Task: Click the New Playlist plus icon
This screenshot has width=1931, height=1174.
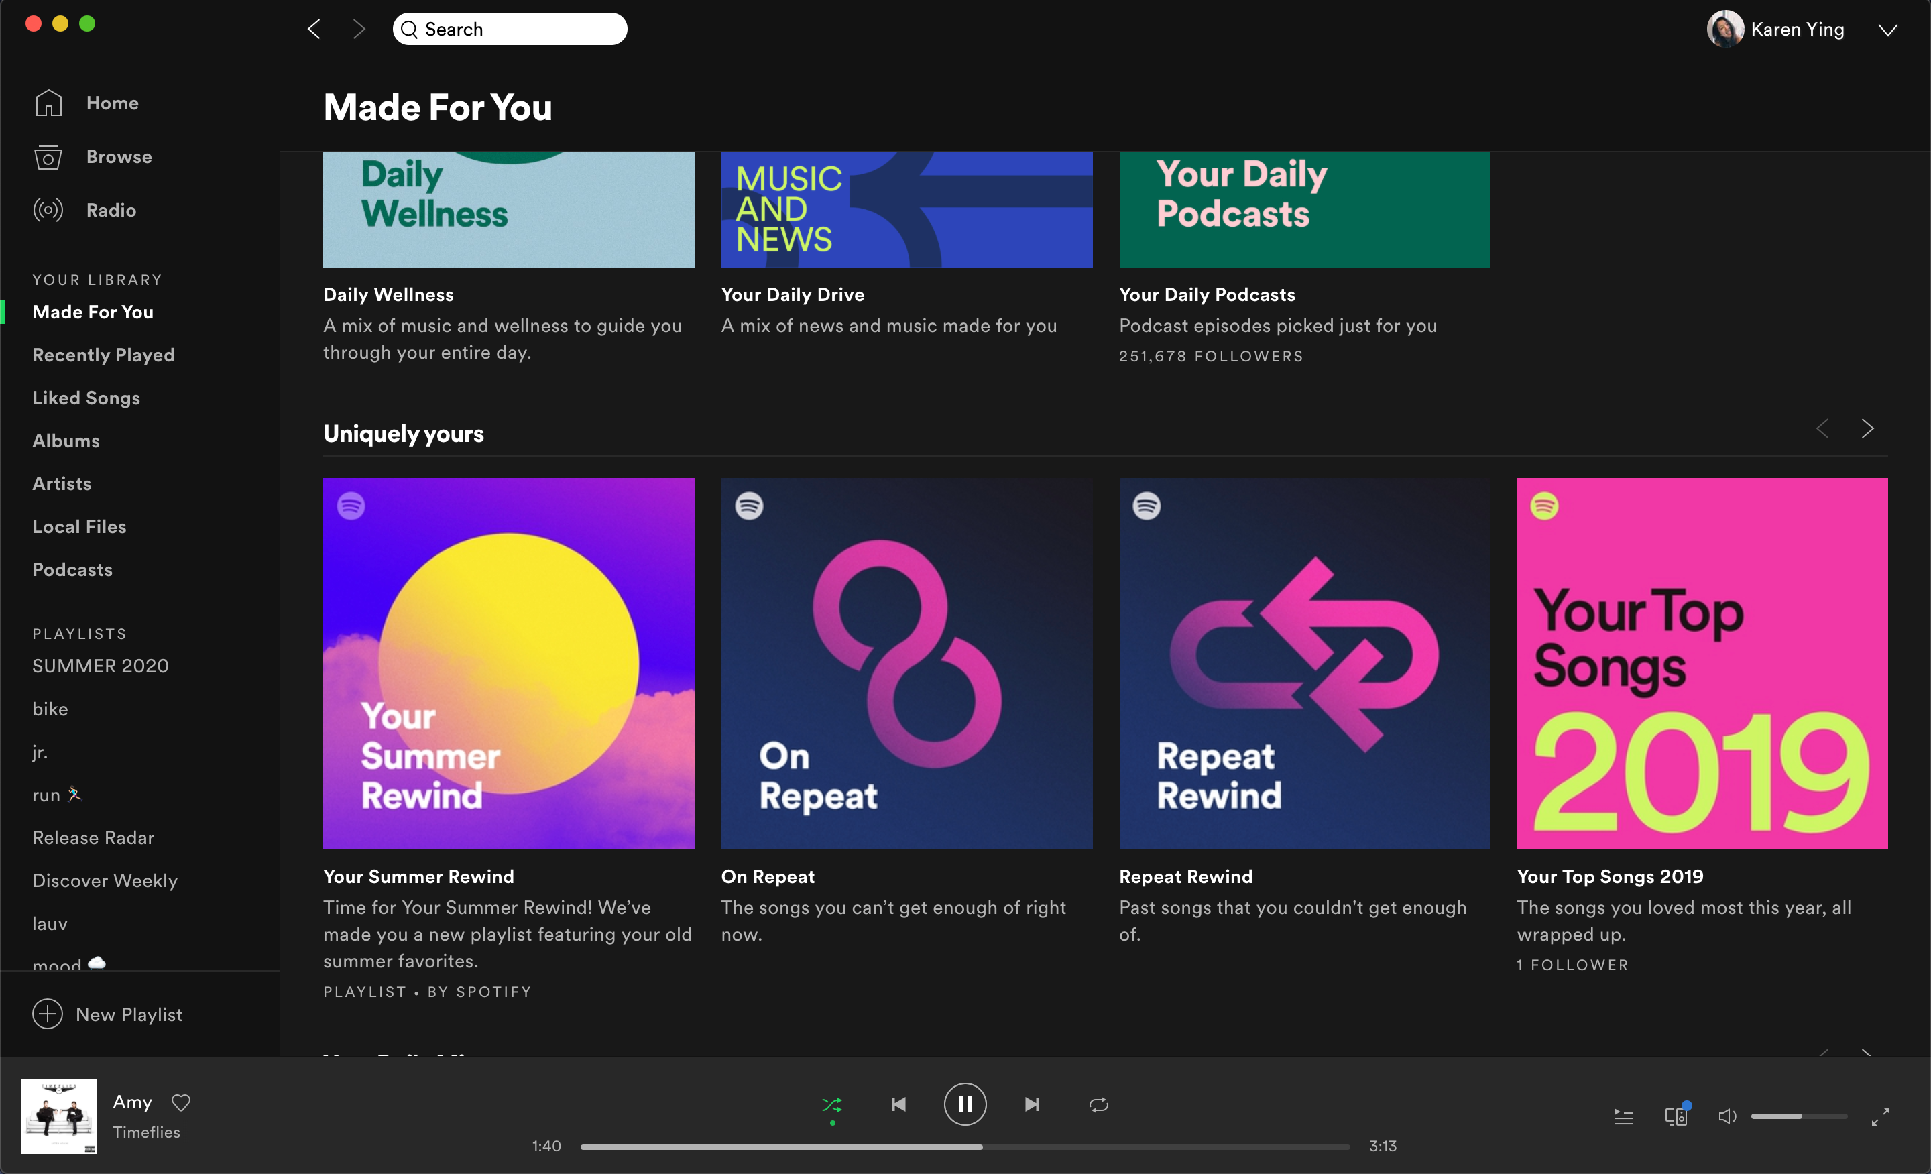Action: [x=48, y=1013]
